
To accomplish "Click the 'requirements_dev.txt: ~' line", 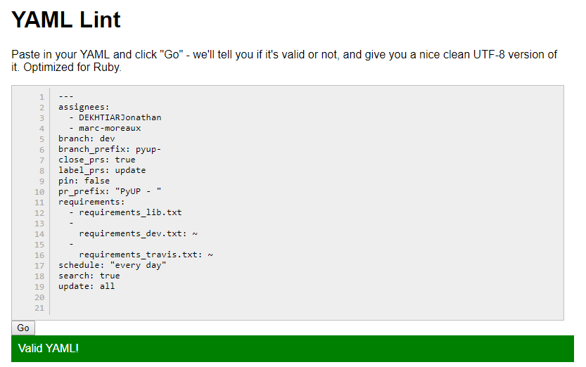I will pyautogui.click(x=139, y=233).
